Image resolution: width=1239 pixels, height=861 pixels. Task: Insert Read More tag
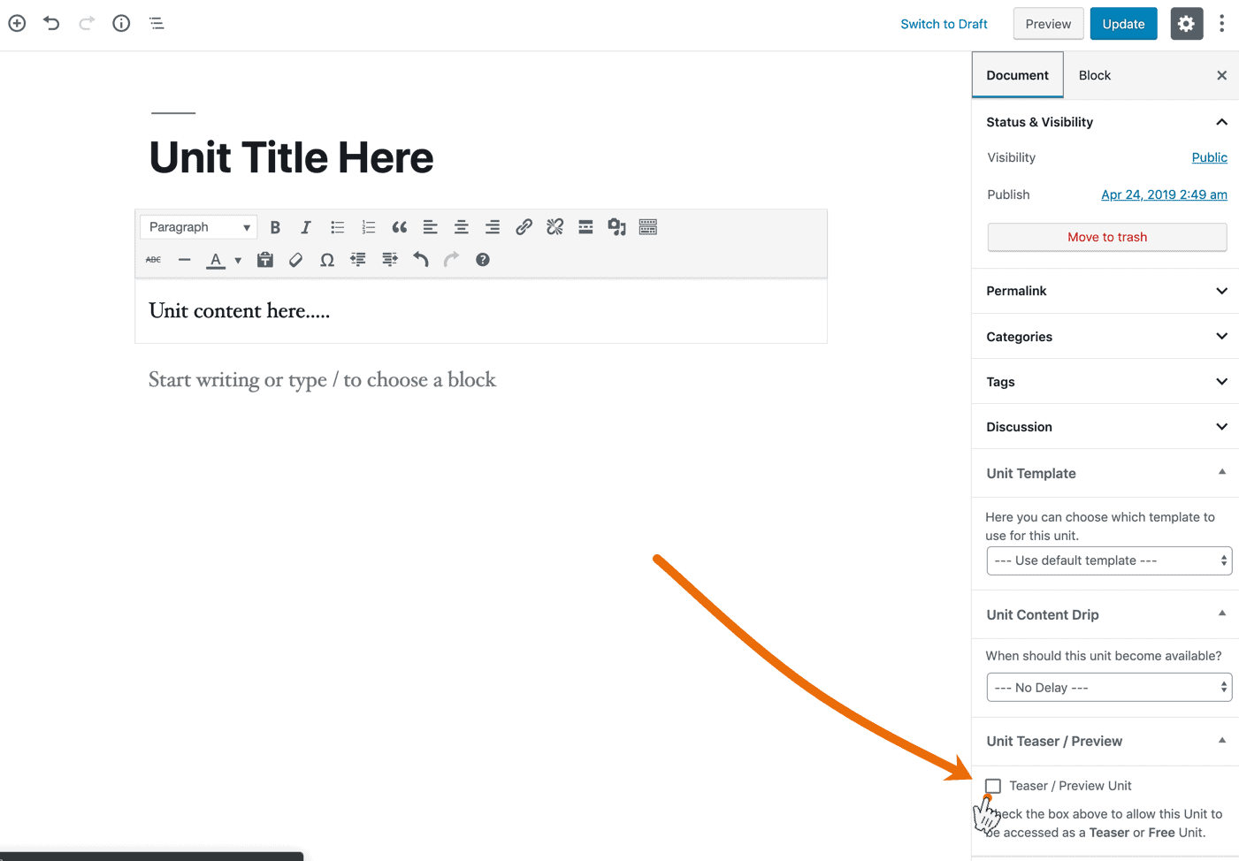tap(585, 227)
